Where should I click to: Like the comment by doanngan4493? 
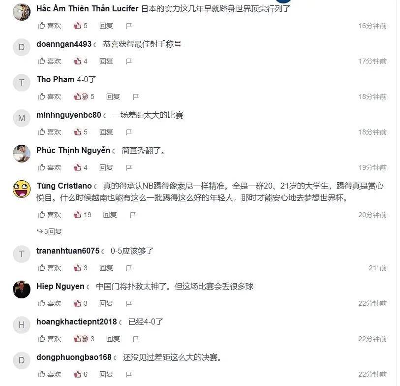point(50,61)
